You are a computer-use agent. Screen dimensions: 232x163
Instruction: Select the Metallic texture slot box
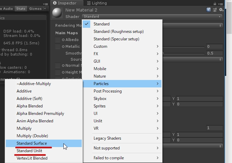58,46
